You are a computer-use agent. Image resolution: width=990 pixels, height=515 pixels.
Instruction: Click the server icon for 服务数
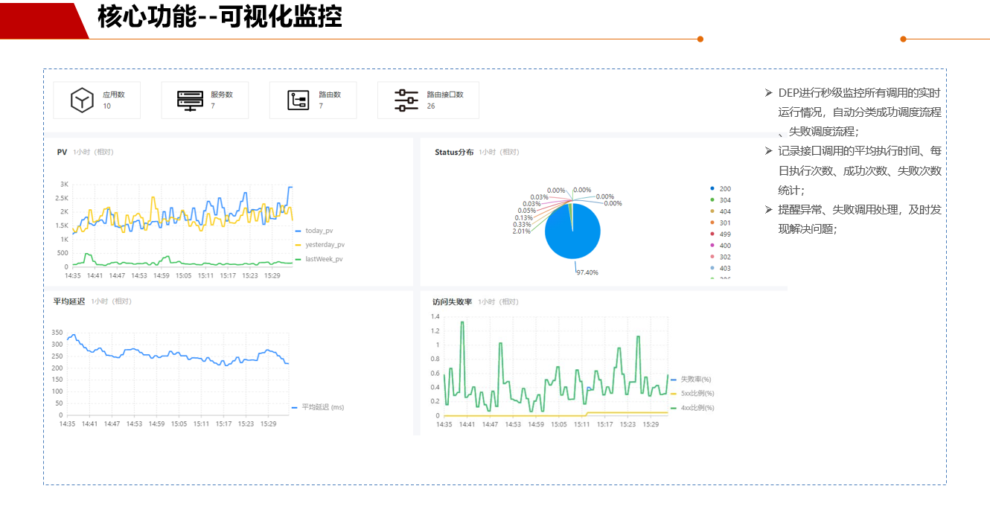click(x=190, y=100)
